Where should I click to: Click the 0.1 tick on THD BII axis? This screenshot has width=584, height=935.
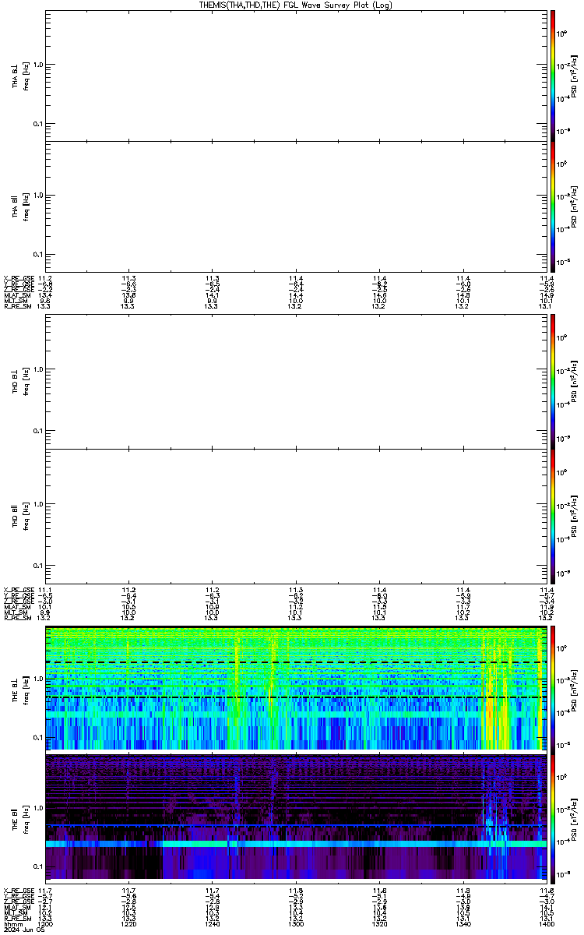coord(38,564)
